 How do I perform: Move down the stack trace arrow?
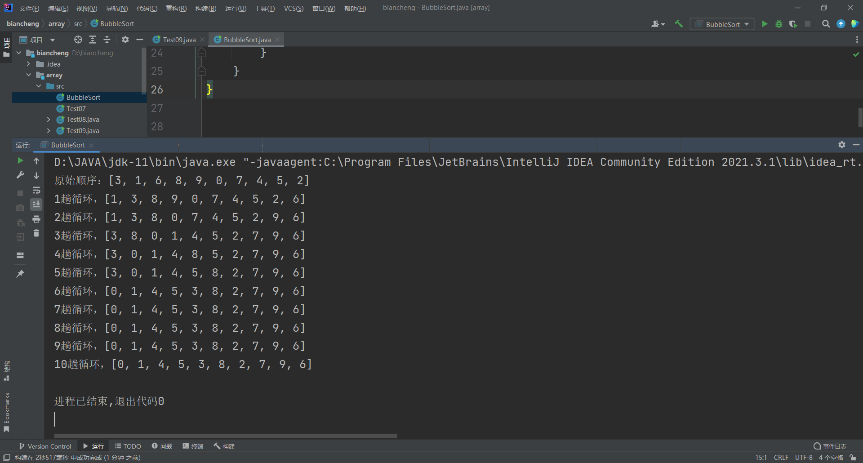click(36, 175)
